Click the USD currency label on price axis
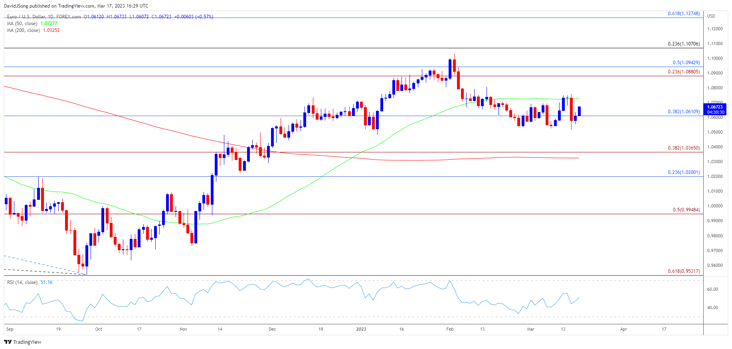This screenshot has width=732, height=349. click(711, 16)
